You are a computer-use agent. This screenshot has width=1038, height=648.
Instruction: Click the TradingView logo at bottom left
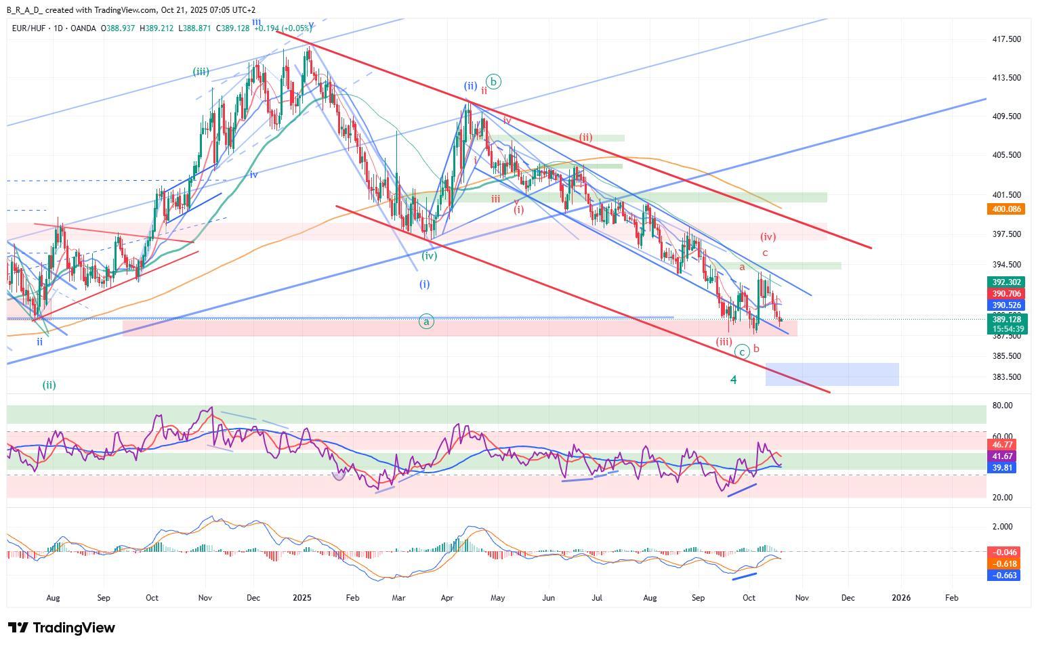61,628
